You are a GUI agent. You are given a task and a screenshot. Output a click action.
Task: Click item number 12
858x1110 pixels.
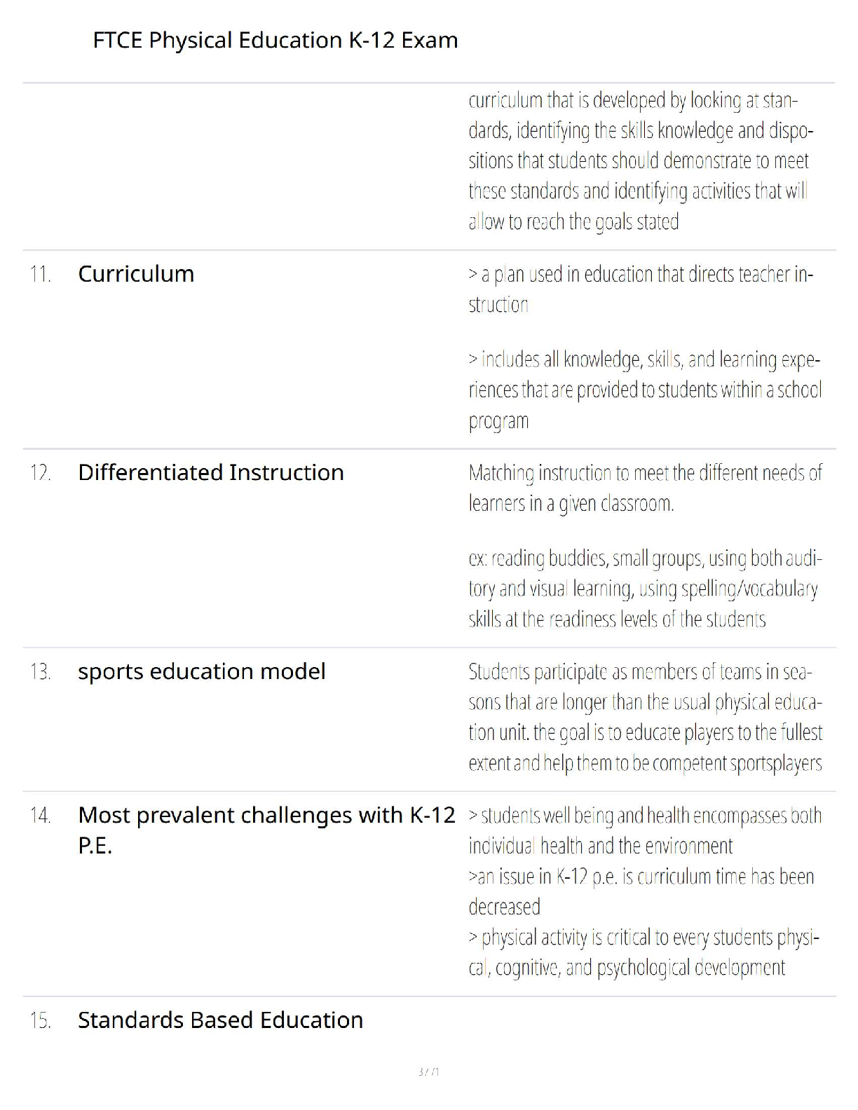pos(41,474)
